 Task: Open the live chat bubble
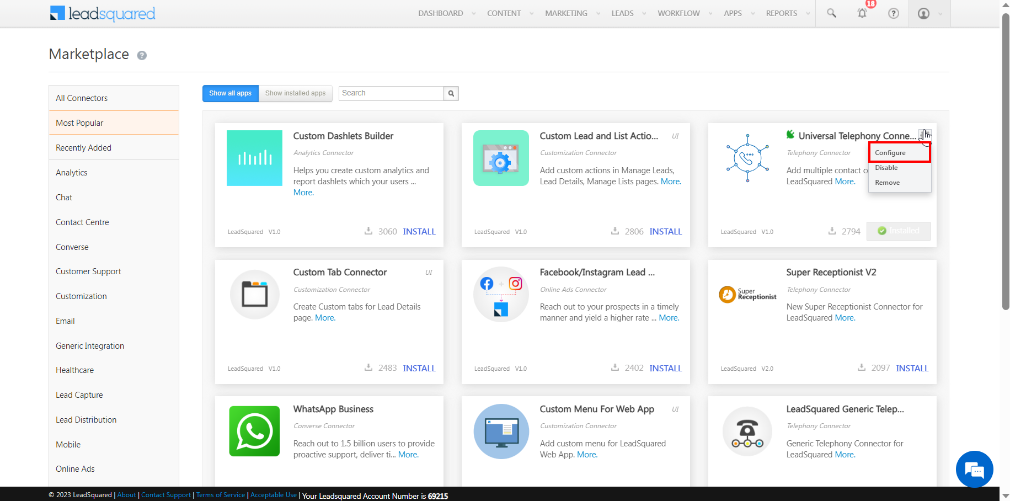[x=974, y=469]
